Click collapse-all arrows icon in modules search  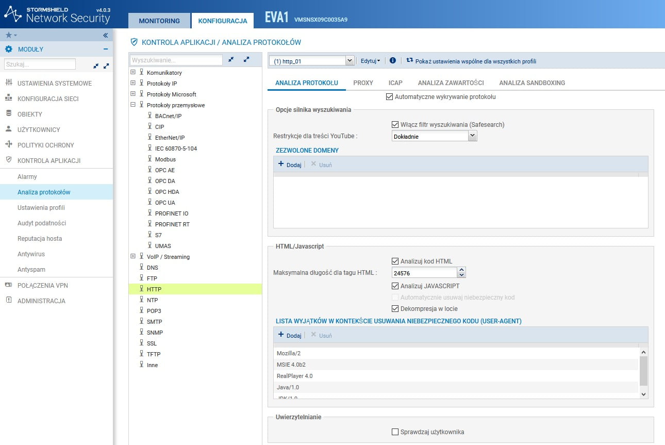(95, 66)
